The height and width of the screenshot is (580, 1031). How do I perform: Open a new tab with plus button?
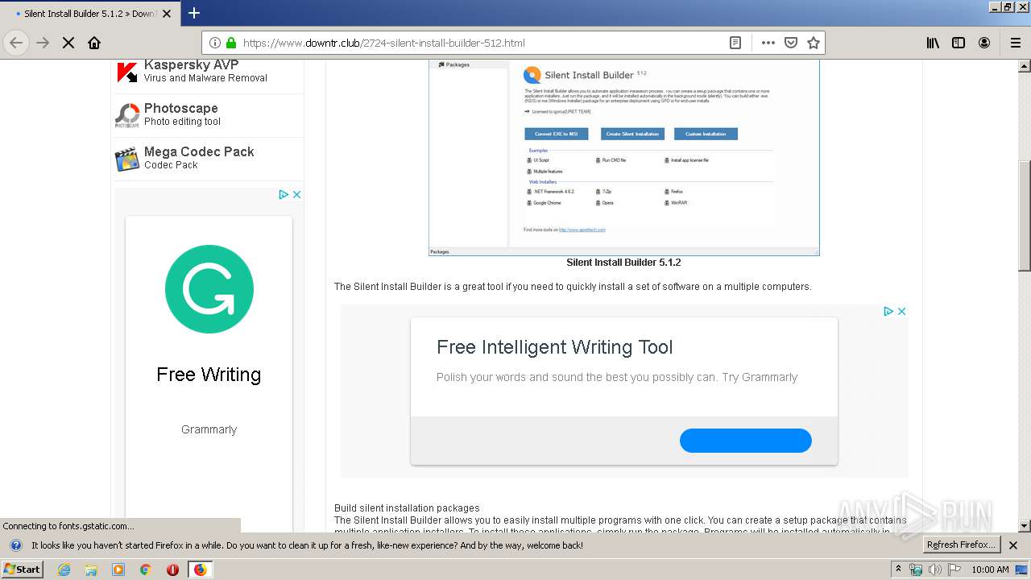click(x=194, y=13)
